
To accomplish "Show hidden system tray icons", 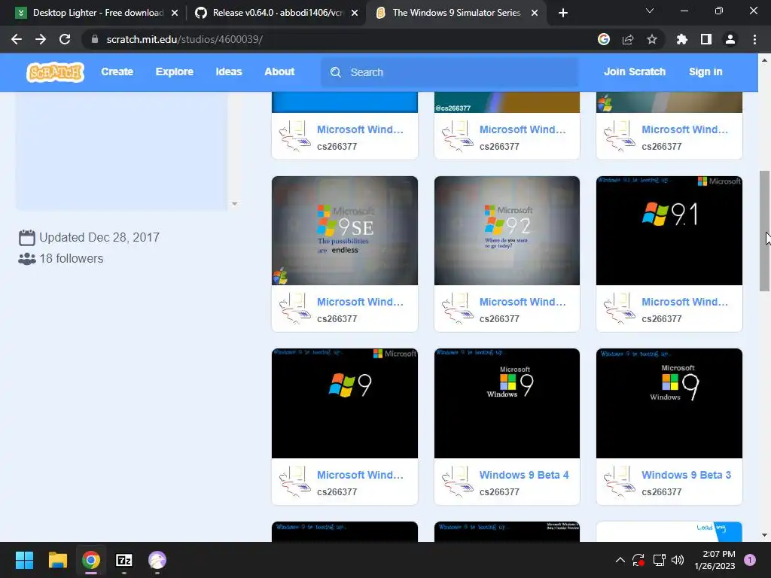I will pos(620,560).
